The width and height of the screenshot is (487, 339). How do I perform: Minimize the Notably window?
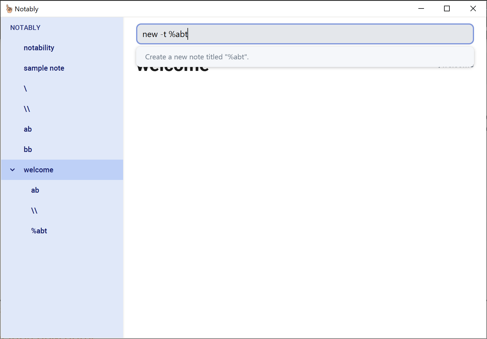click(x=421, y=9)
